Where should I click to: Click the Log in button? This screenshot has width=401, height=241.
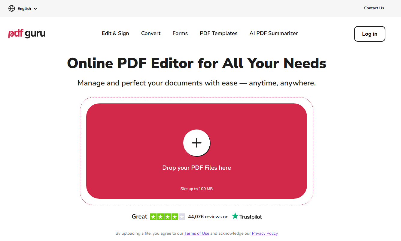coord(370,34)
